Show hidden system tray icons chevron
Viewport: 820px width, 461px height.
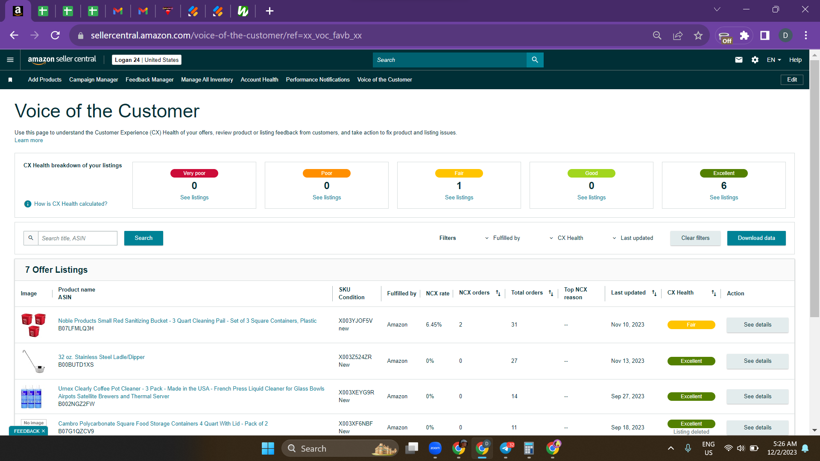[671, 448]
